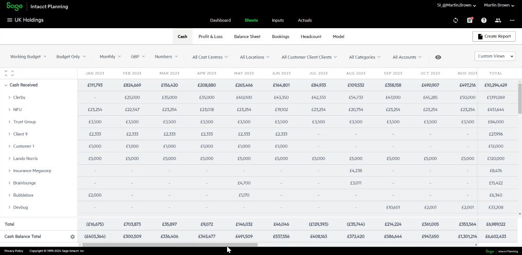
Task: Click the refresh sync icon
Action: [x=456, y=20]
